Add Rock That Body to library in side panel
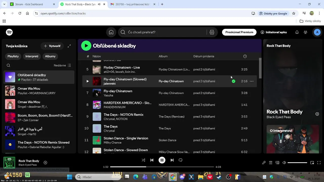The width and height of the screenshot is (324, 182). (x=317, y=114)
